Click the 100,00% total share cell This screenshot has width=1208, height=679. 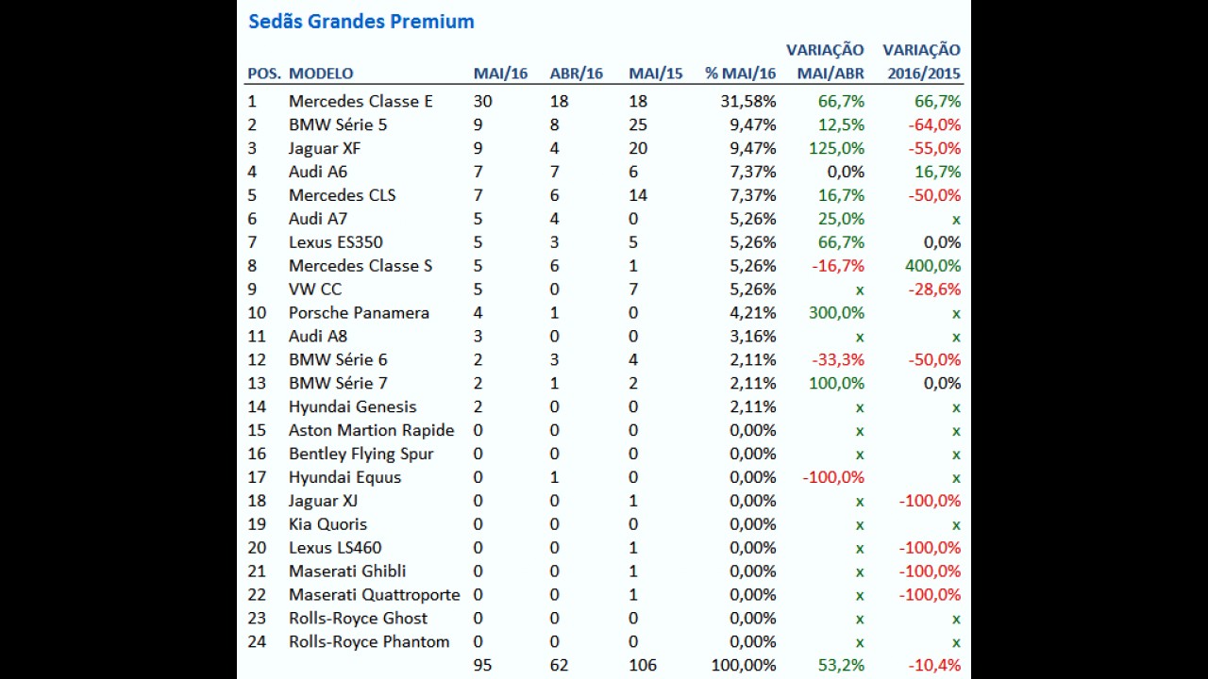(744, 666)
